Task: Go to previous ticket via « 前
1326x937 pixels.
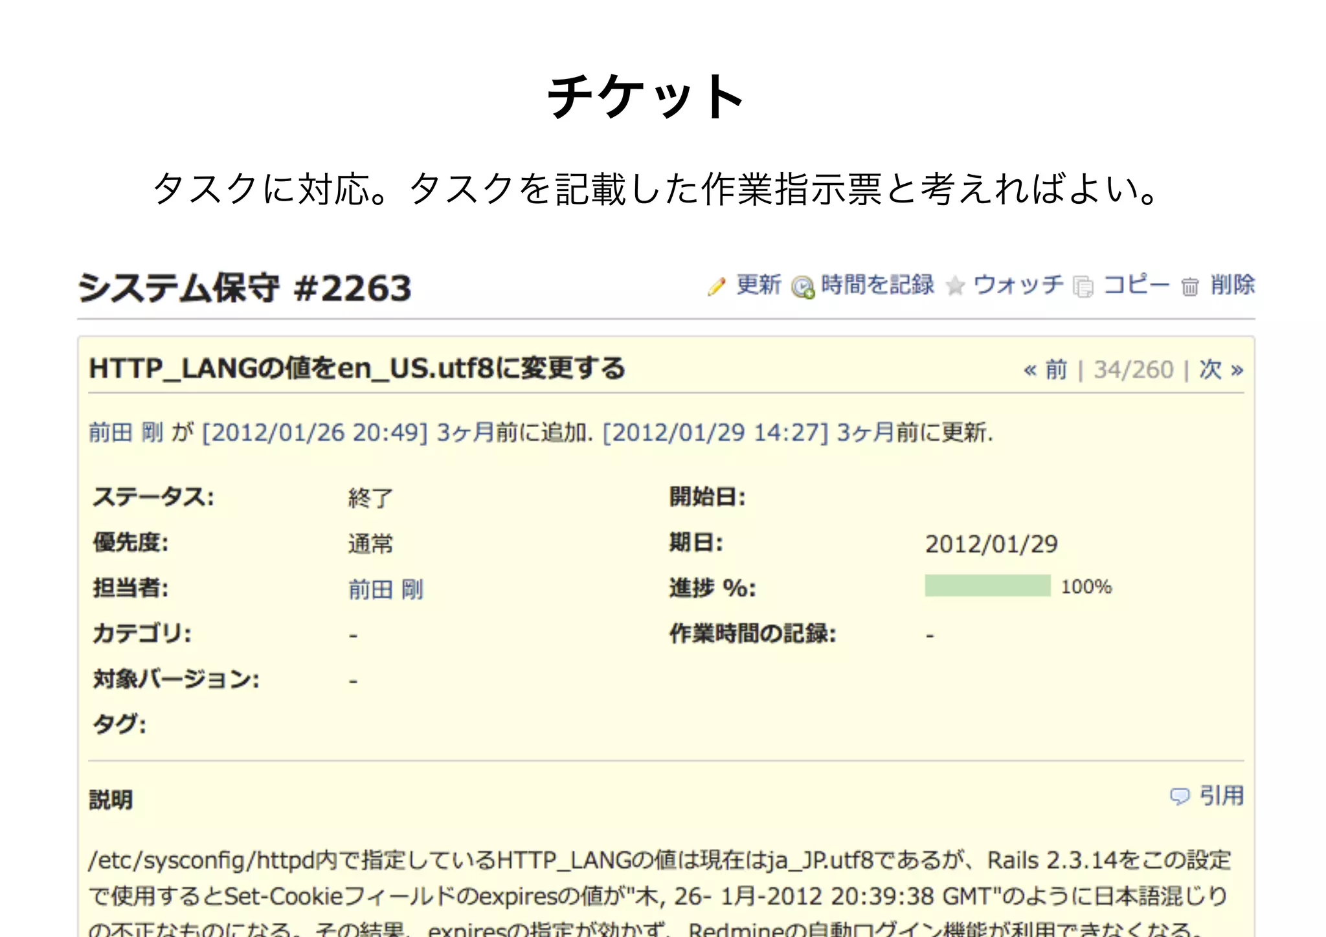Action: [1045, 369]
